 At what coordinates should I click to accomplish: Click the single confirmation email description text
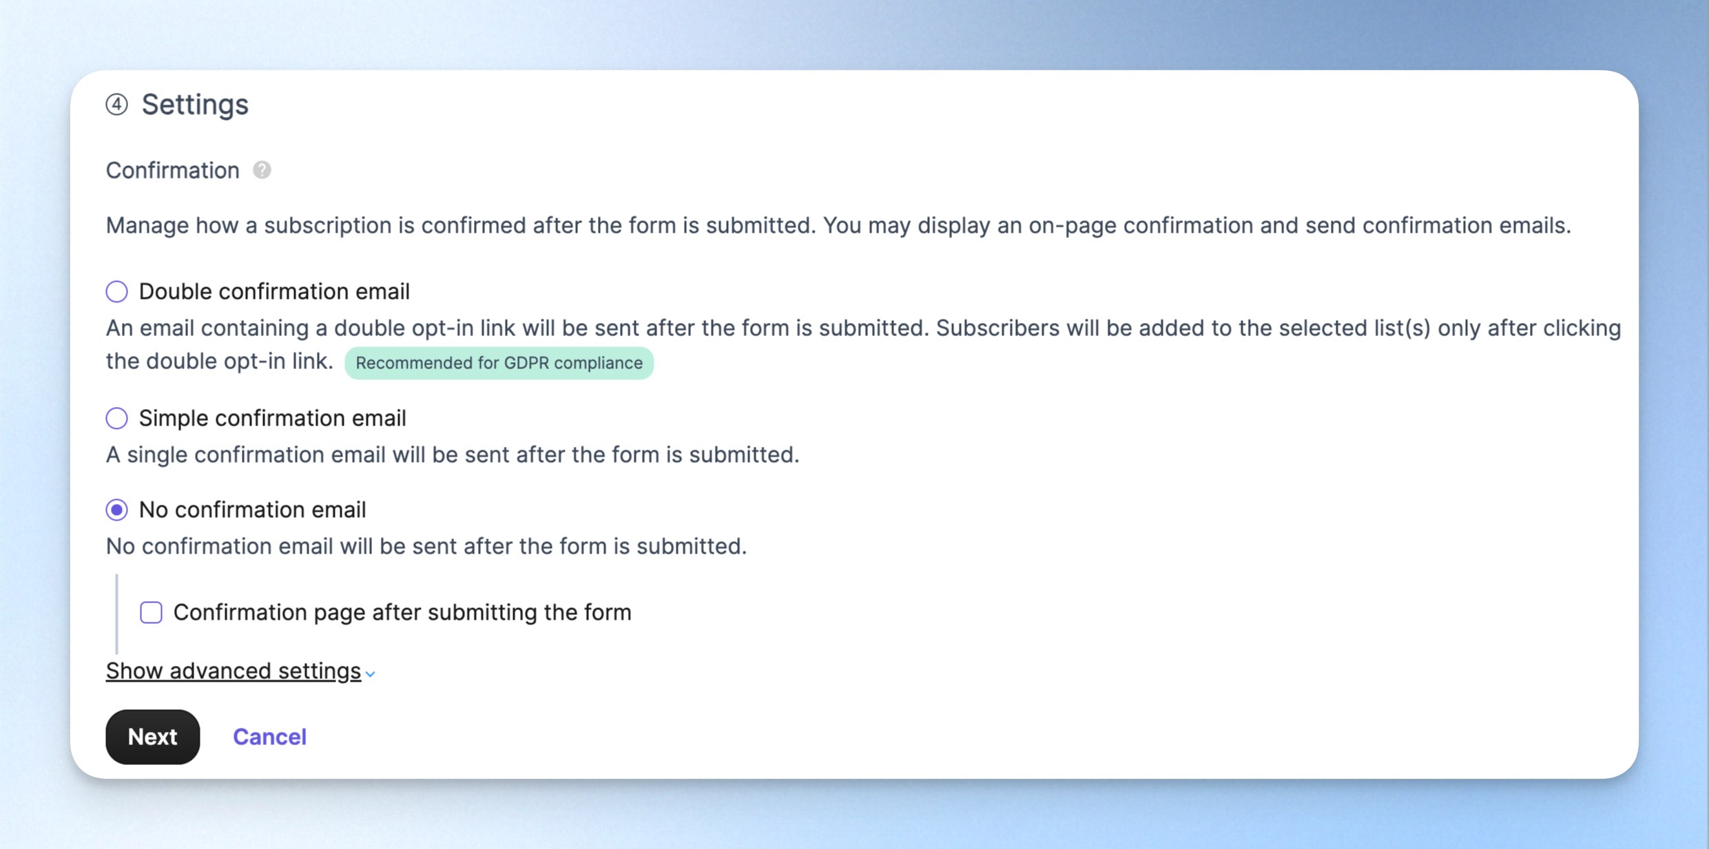tap(453, 454)
